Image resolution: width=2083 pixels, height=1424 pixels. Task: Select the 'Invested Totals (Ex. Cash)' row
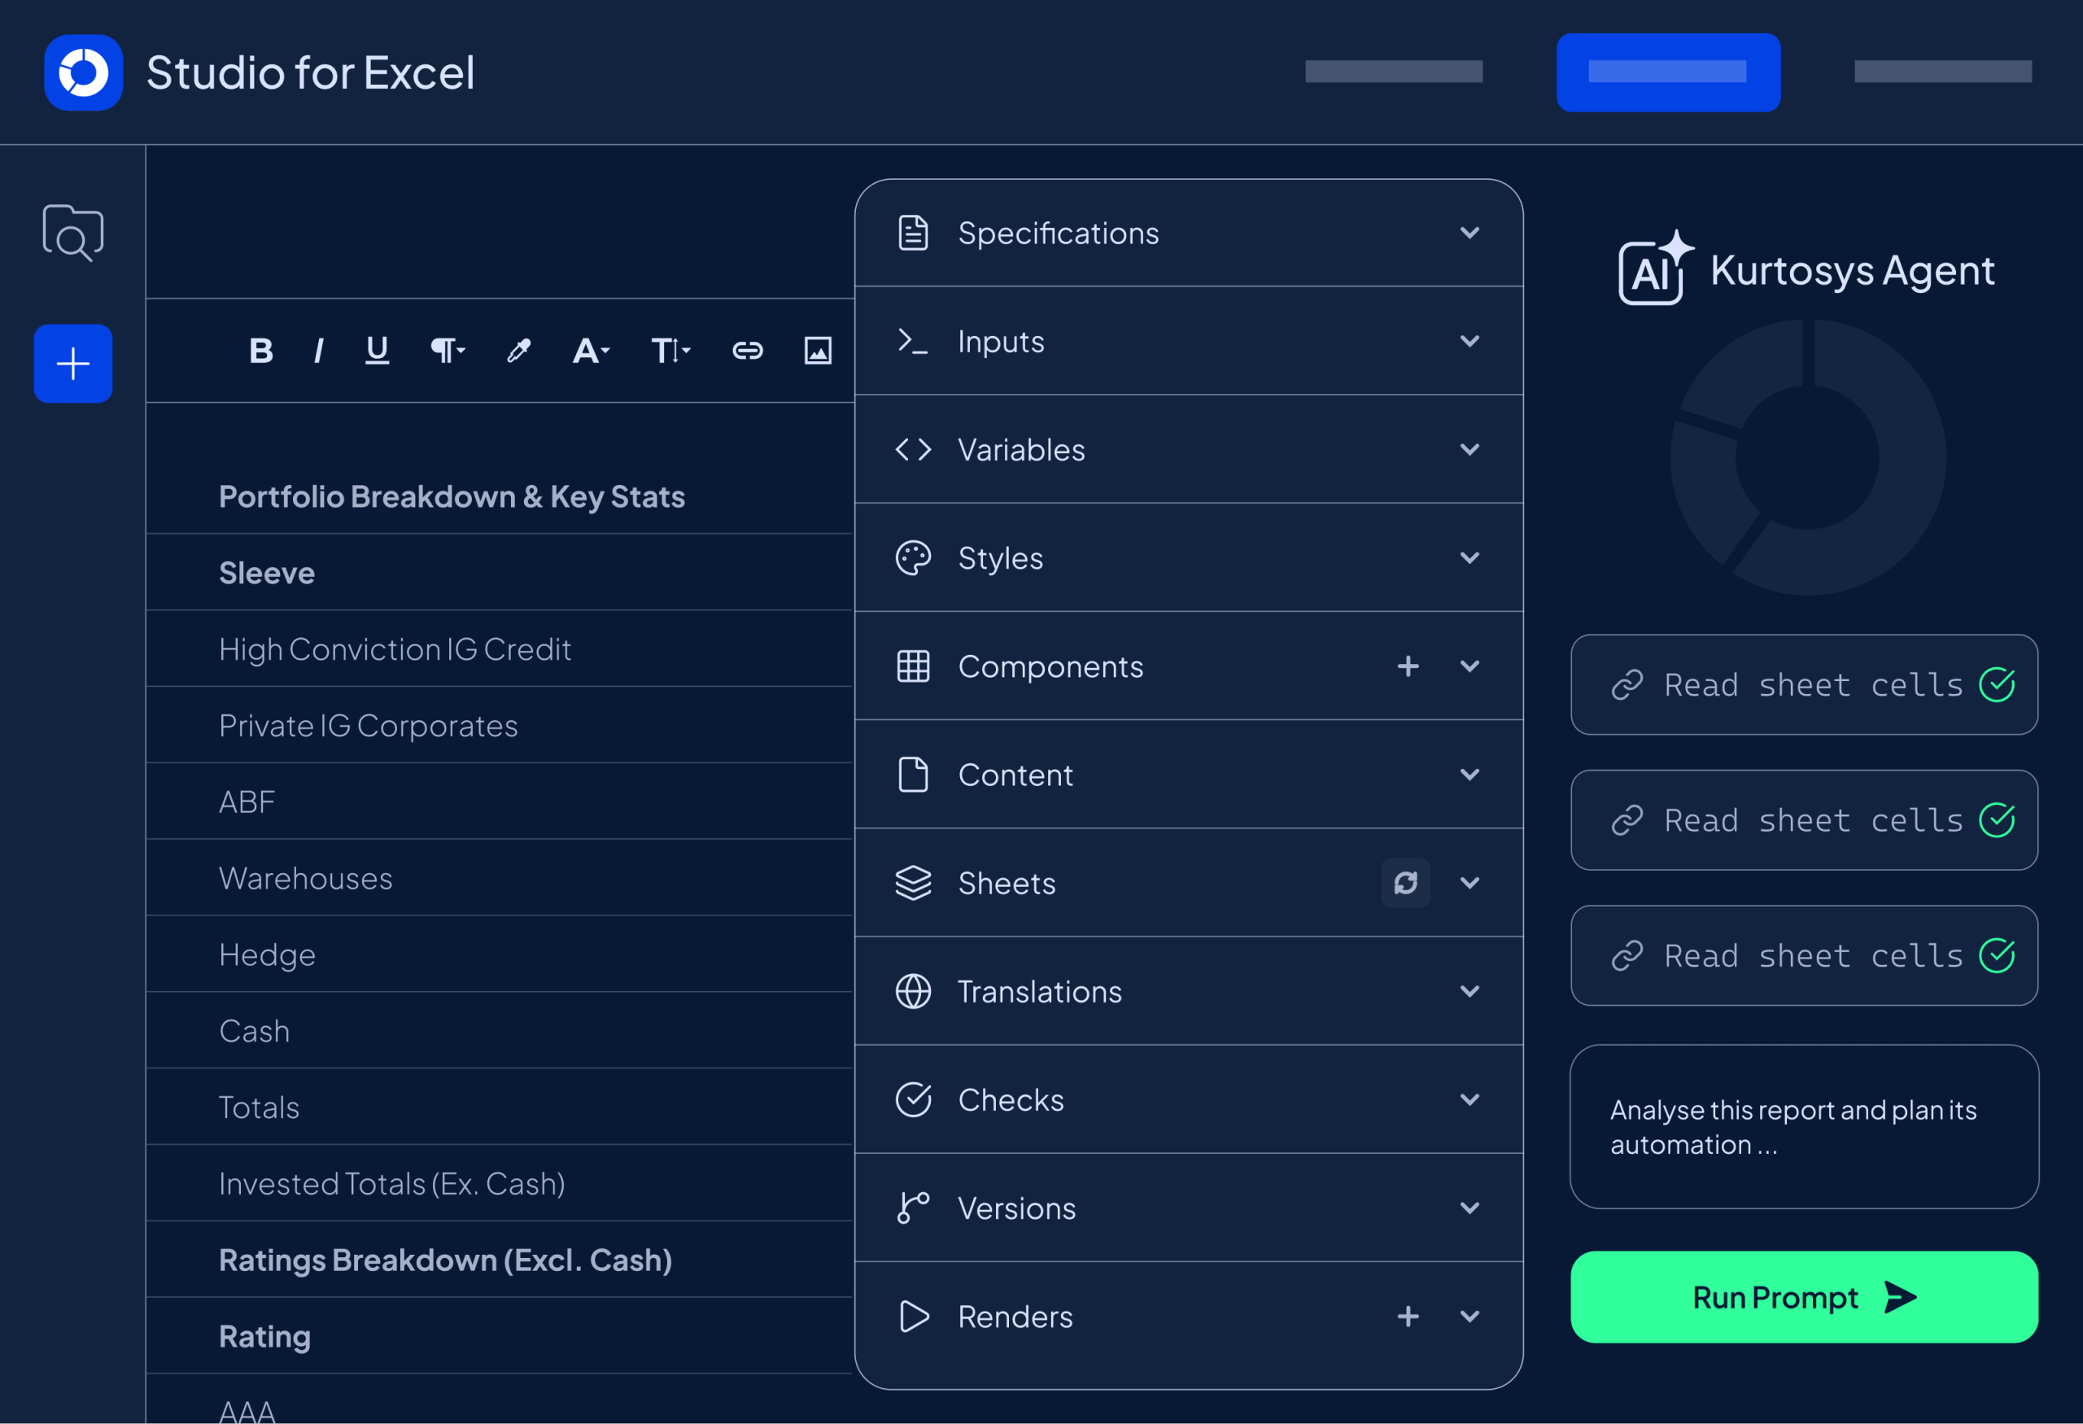[x=500, y=1184]
